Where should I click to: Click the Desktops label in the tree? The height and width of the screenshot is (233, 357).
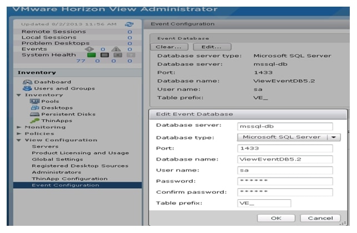click(57, 108)
